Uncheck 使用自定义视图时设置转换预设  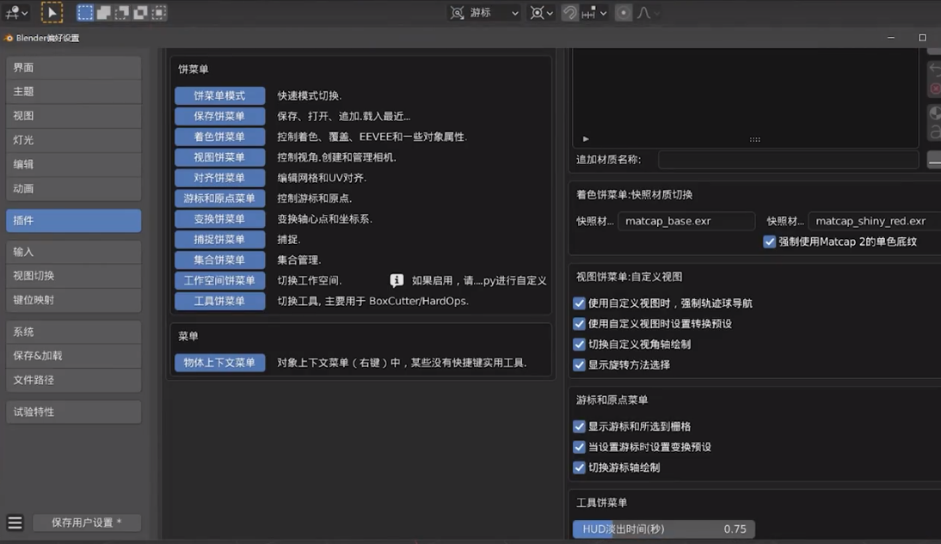tap(579, 324)
